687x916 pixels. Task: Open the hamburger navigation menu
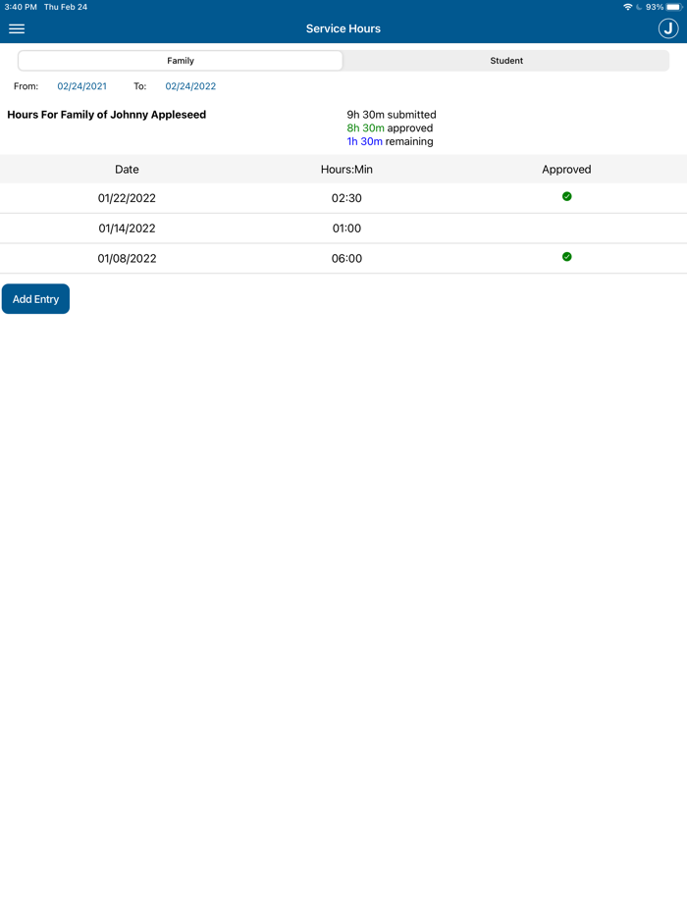(17, 28)
